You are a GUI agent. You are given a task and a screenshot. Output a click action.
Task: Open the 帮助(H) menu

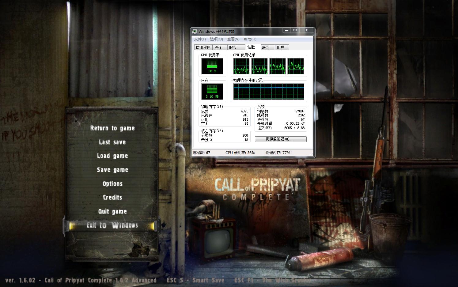[x=250, y=39]
